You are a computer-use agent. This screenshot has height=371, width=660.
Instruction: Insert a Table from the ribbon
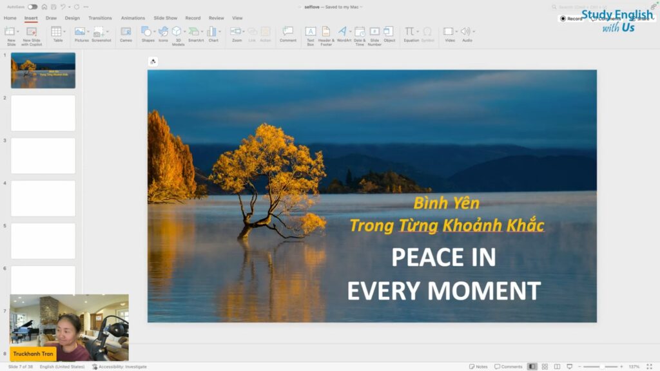click(x=57, y=33)
